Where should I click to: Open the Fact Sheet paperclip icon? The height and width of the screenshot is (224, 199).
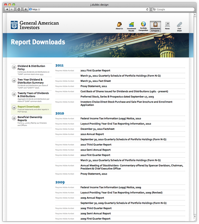(179, 27)
